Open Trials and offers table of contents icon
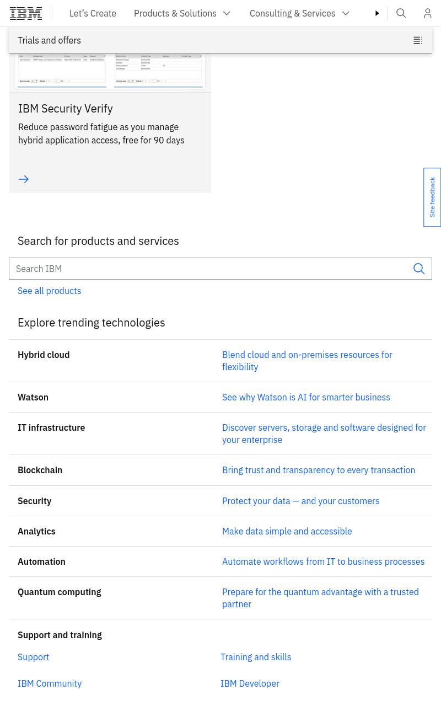This screenshot has width=441, height=706. point(418,40)
